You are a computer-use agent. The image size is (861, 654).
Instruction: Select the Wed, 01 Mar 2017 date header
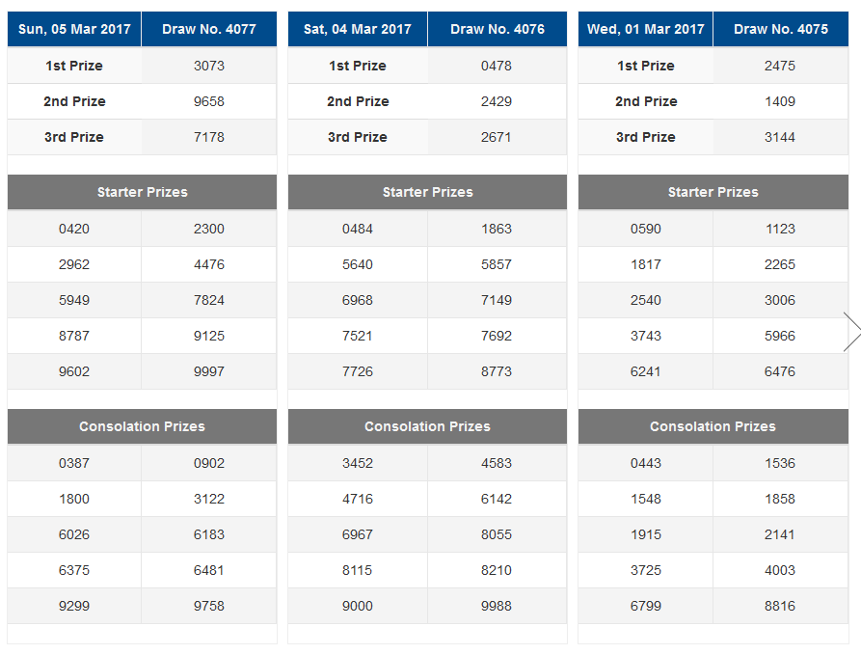pyautogui.click(x=645, y=29)
